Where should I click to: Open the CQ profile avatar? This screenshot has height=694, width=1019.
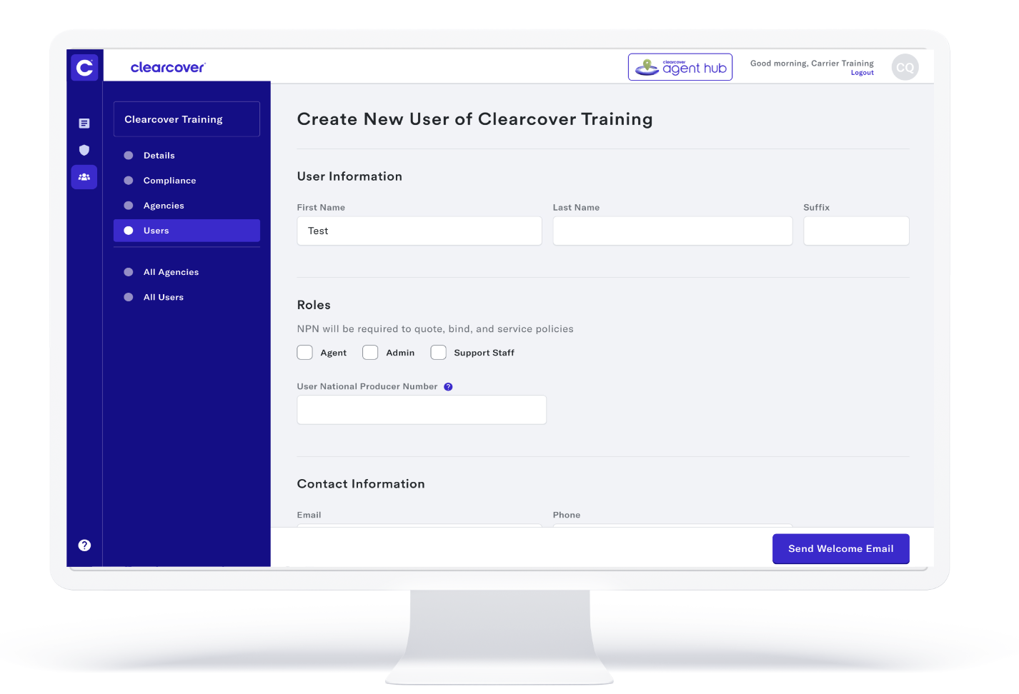(x=905, y=66)
